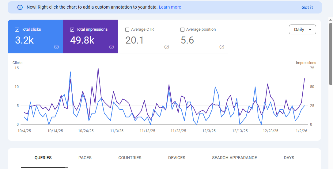Screen dimensions: 333x169
Task: Enable the Average CTR checkbox
Action: click(127, 30)
